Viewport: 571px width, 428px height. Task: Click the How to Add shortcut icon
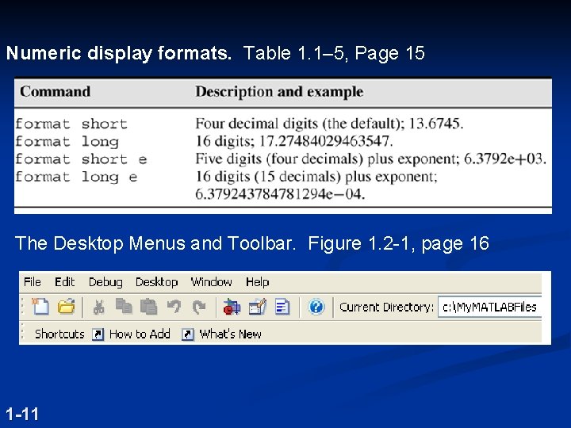click(98, 334)
